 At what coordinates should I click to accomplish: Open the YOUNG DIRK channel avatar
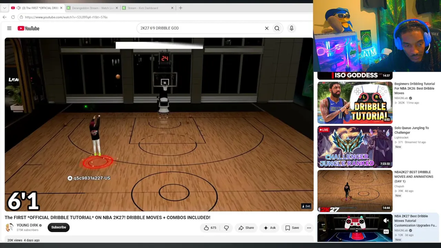9,227
